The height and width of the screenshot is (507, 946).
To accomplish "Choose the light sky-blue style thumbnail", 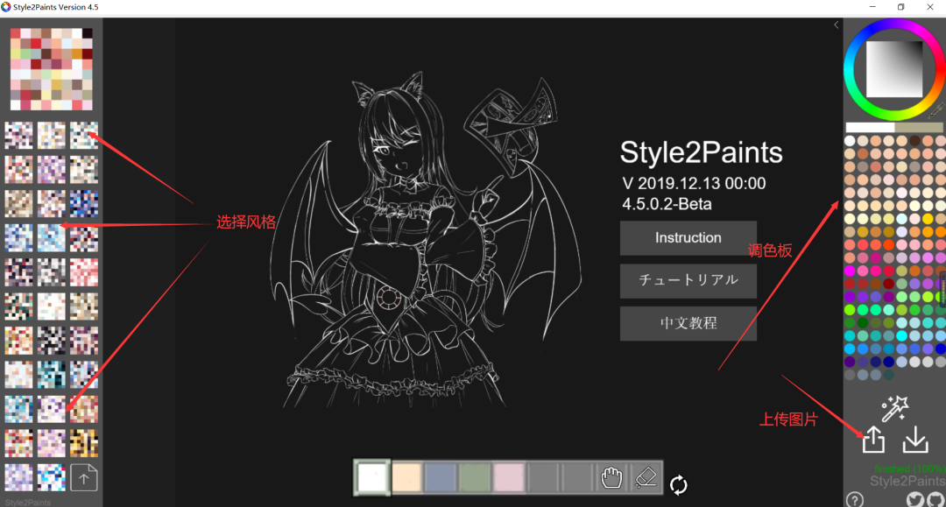I will [x=52, y=238].
